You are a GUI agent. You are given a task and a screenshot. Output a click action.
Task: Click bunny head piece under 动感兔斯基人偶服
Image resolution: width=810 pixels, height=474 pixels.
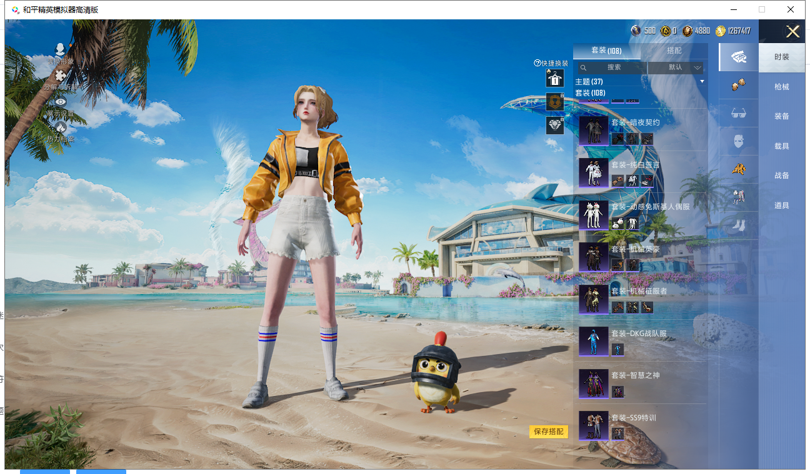(617, 223)
